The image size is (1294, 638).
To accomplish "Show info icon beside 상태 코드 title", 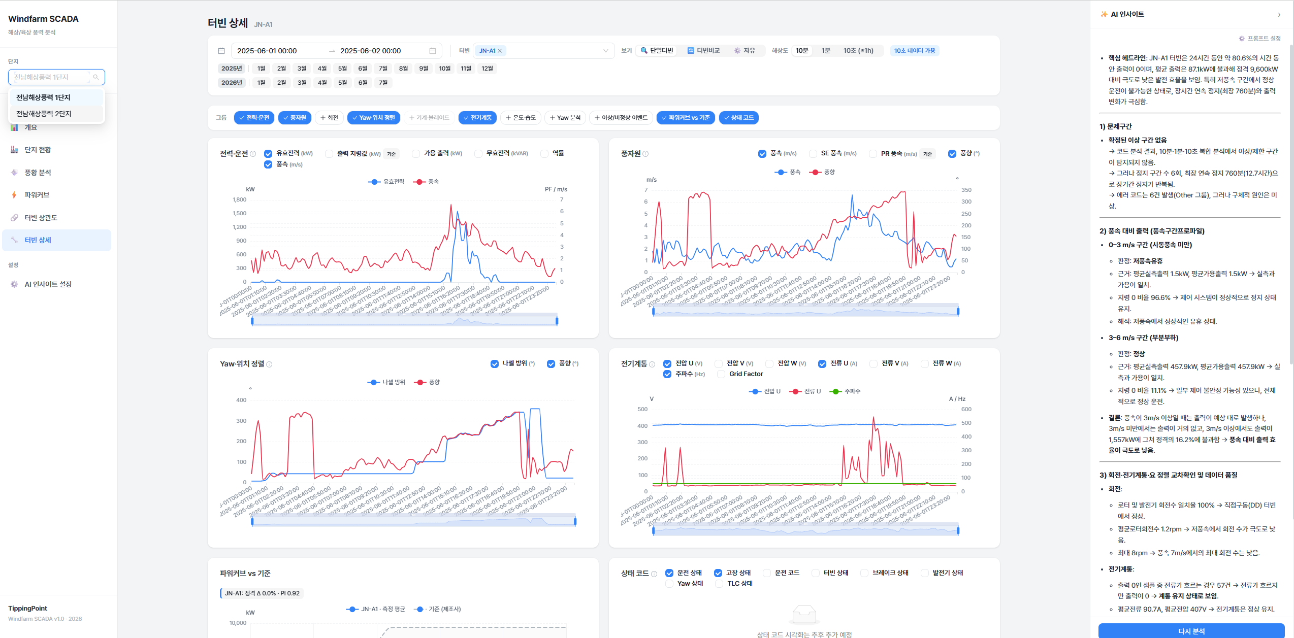I will 654,574.
